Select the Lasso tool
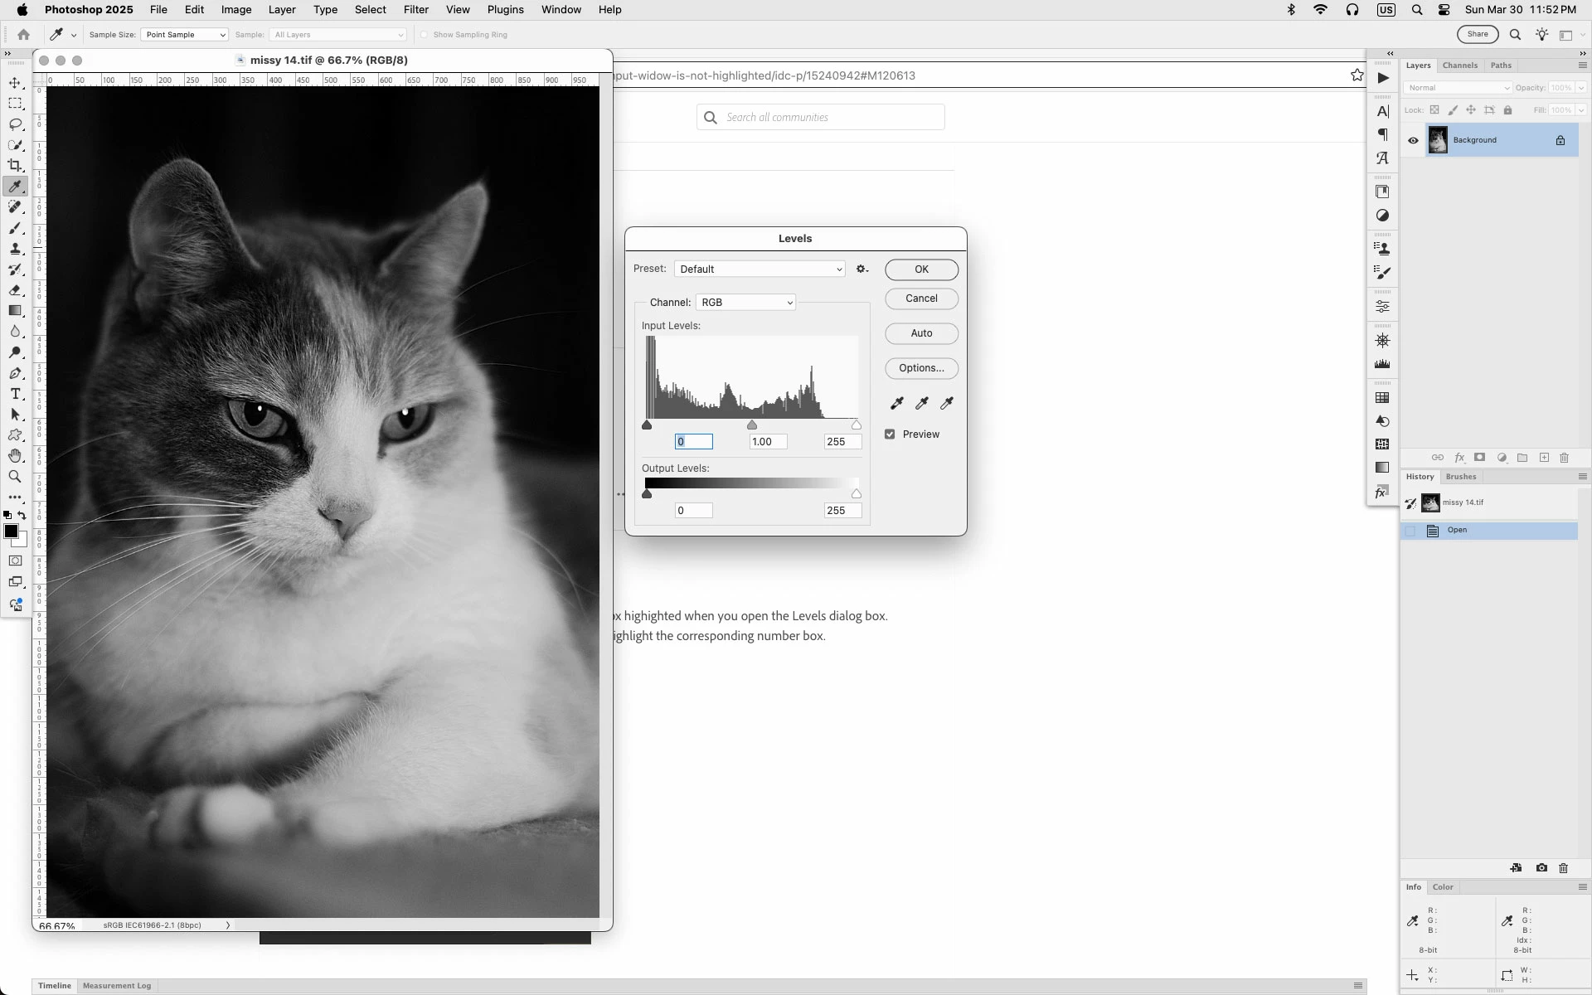Image resolution: width=1592 pixels, height=995 pixels. pos(15,124)
